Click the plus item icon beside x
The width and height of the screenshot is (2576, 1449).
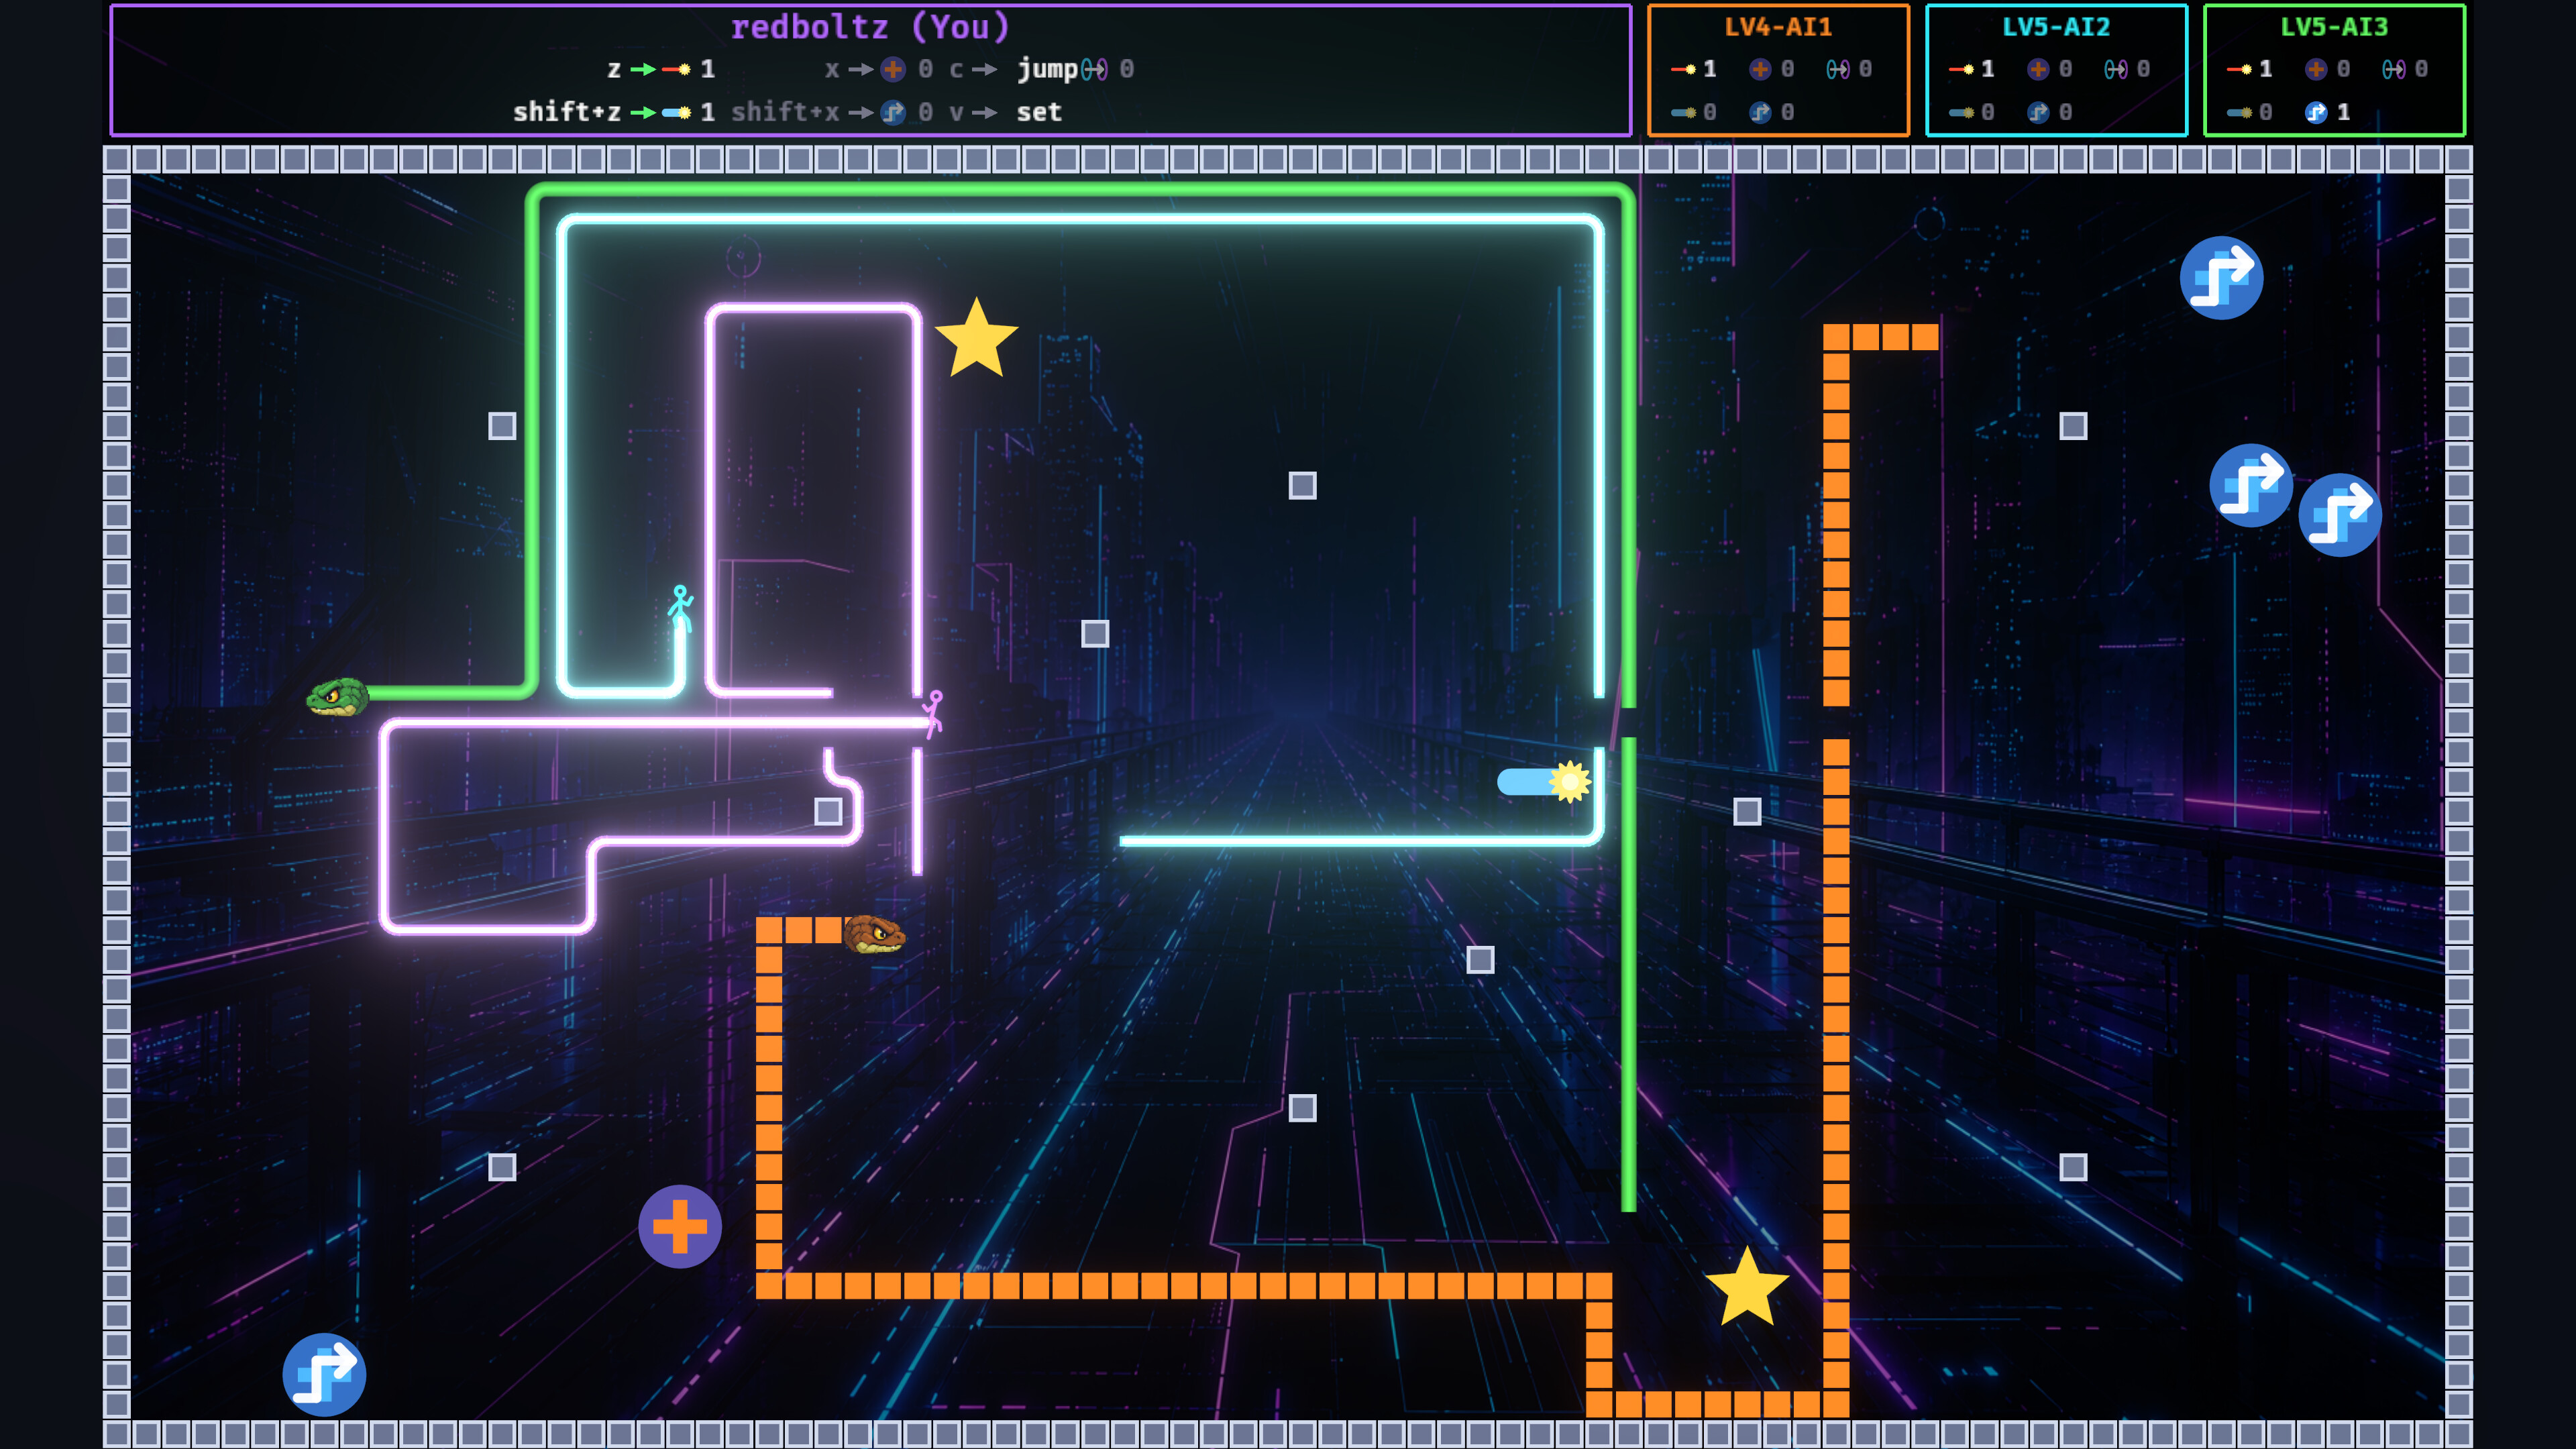(x=893, y=69)
